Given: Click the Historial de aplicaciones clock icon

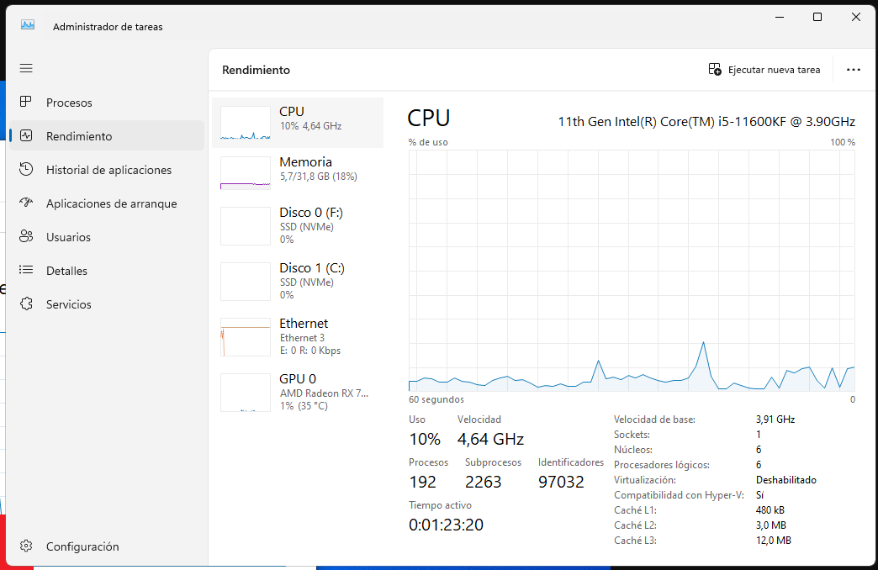Looking at the screenshot, I should [26, 169].
